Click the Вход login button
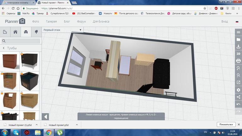Viewport: 242px width, 136px height. (224, 22)
